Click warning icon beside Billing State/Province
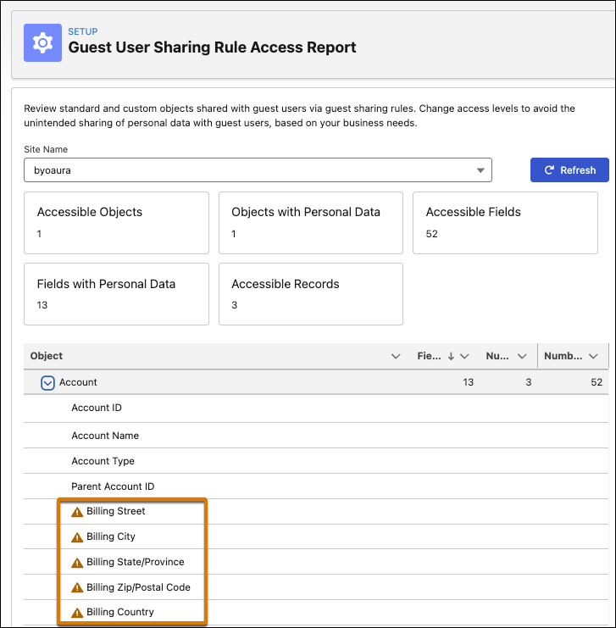This screenshot has height=628, width=616. coord(77,563)
